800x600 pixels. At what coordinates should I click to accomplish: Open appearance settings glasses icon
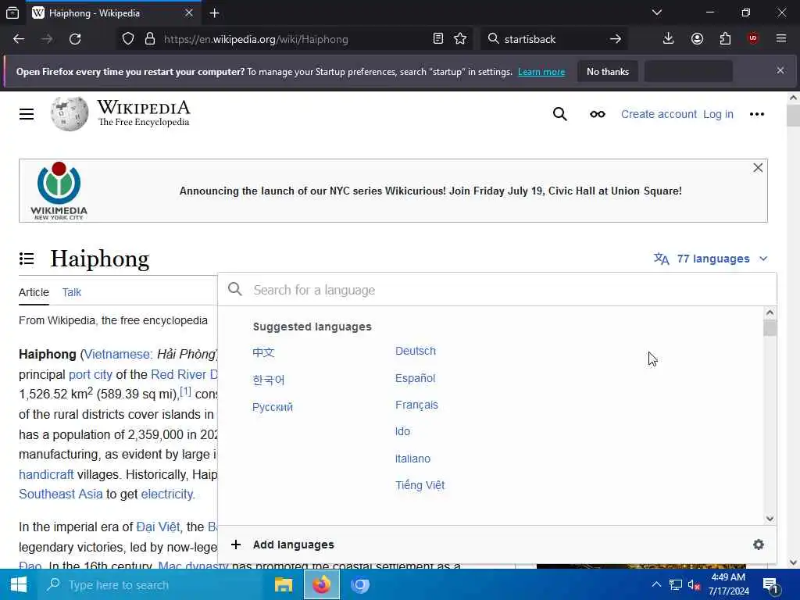(x=598, y=114)
